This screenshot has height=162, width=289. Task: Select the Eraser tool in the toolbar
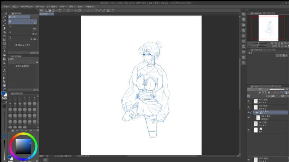pos(4,28)
